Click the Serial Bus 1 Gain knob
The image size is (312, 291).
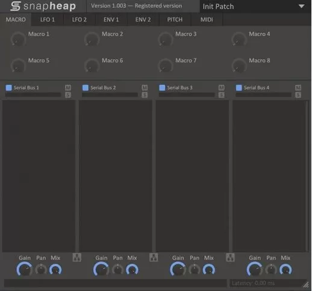tap(25, 269)
